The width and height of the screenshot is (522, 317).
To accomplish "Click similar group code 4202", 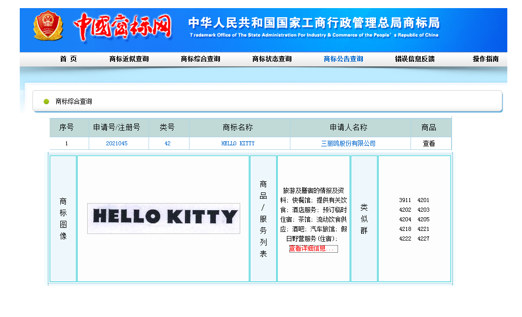I will [x=405, y=210].
